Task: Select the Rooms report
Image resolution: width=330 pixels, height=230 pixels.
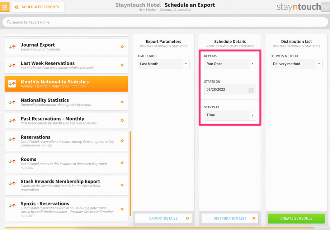Action: (66, 163)
